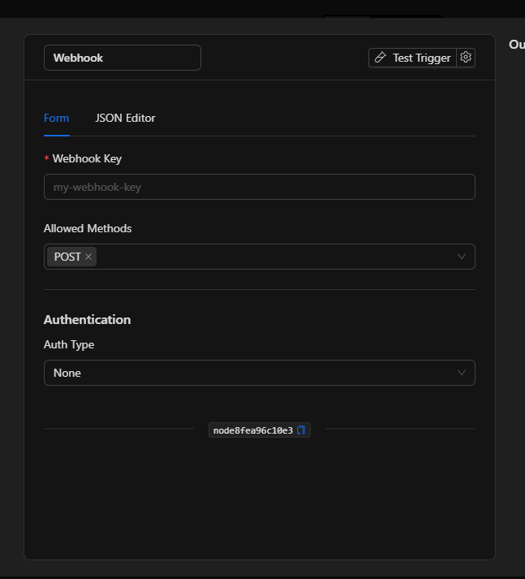The width and height of the screenshot is (525, 579).
Task: Click the Webhook node name field
Action: pos(122,58)
